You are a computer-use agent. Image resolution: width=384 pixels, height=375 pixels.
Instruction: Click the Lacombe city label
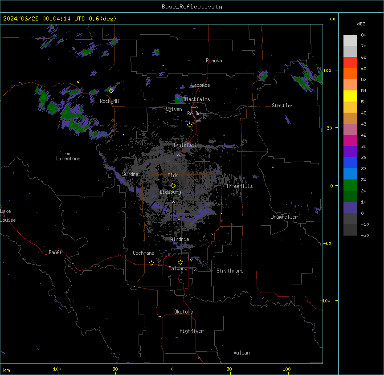click(x=200, y=85)
